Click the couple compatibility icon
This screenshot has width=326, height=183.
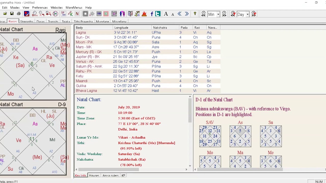pyautogui.click(x=122, y=14)
